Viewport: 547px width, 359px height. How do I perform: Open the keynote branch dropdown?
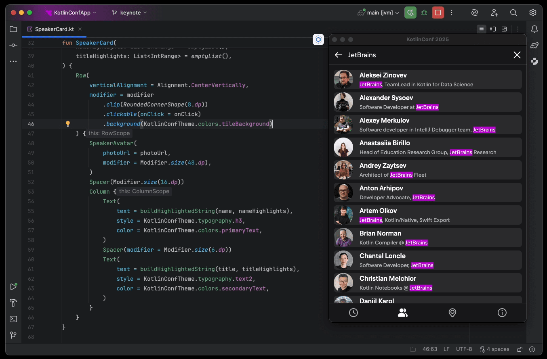129,13
